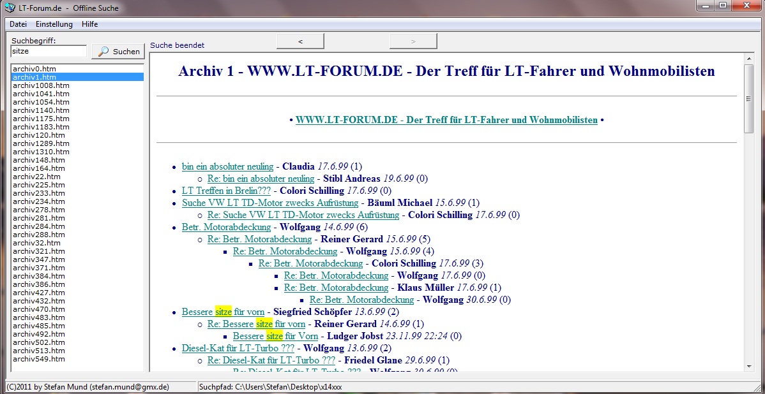The height and width of the screenshot is (394, 765).
Task: Select archiv225.htm in the list
Action: [77, 185]
